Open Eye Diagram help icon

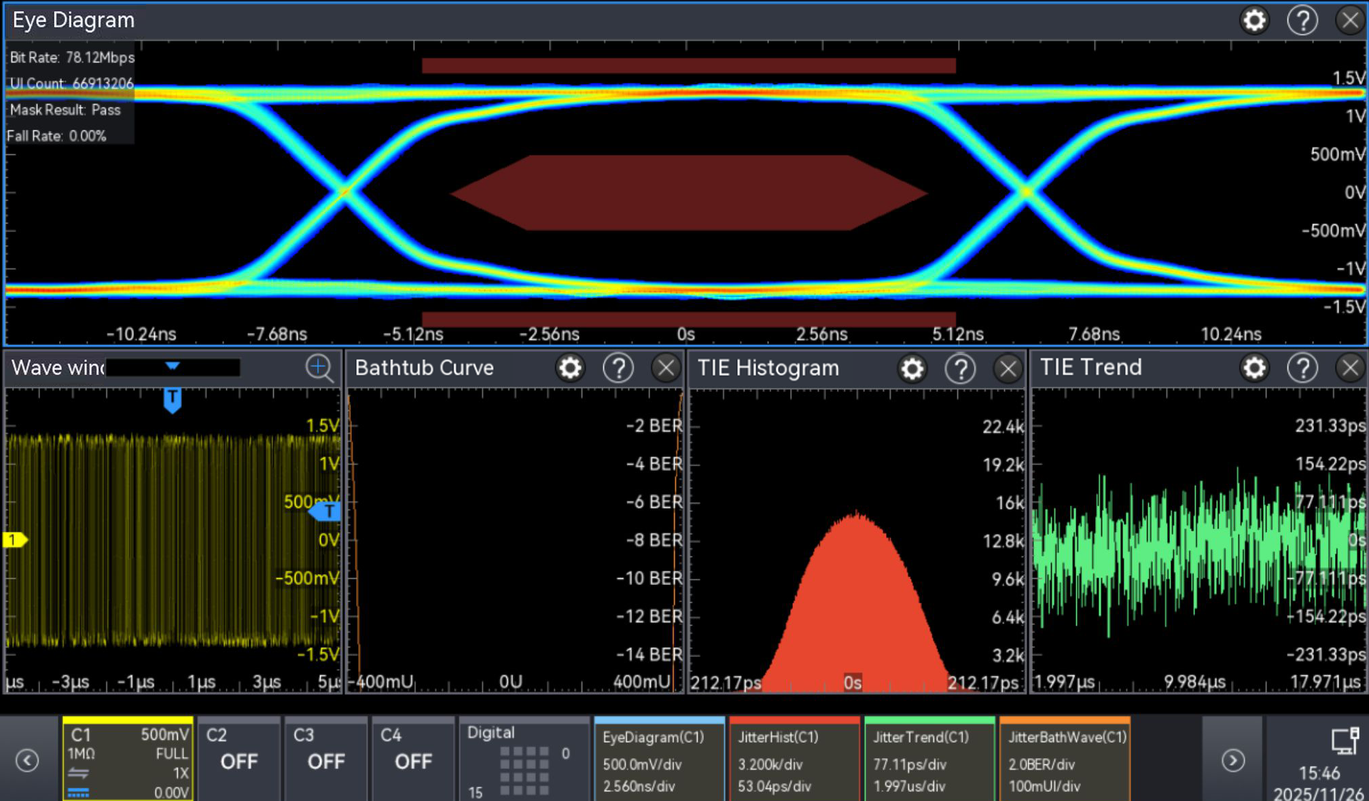click(x=1302, y=20)
